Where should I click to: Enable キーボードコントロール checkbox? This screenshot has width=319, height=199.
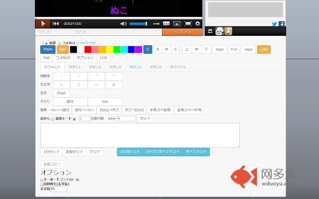coord(42,180)
